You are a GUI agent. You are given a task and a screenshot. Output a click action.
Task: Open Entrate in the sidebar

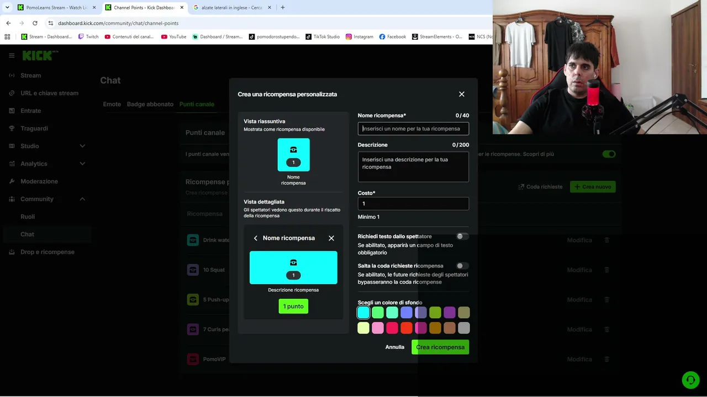[x=31, y=111]
